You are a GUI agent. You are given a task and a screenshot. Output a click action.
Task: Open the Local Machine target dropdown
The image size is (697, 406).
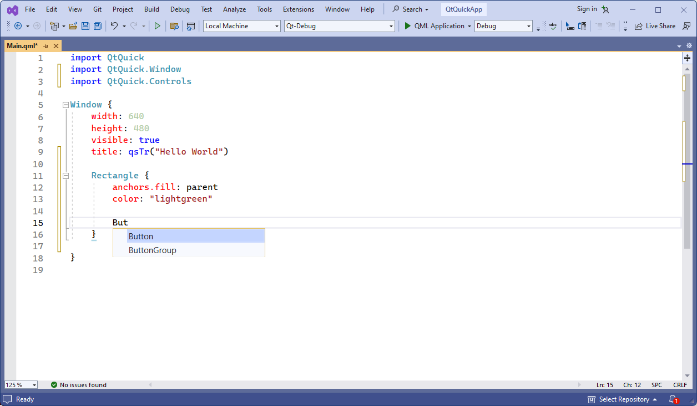tap(276, 25)
